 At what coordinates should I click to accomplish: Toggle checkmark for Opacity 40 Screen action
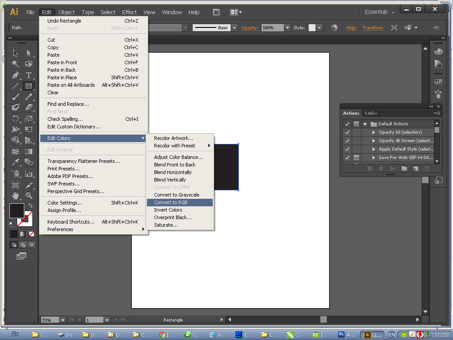[347, 140]
